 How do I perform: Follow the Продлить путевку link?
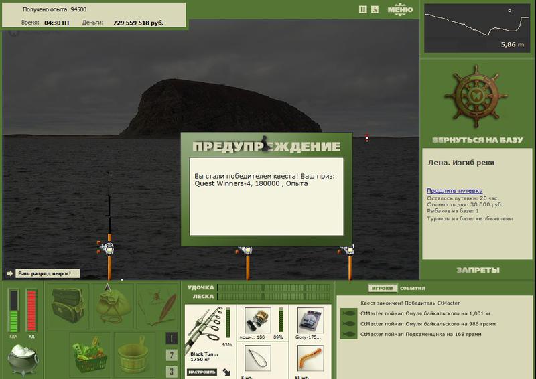[x=455, y=190]
